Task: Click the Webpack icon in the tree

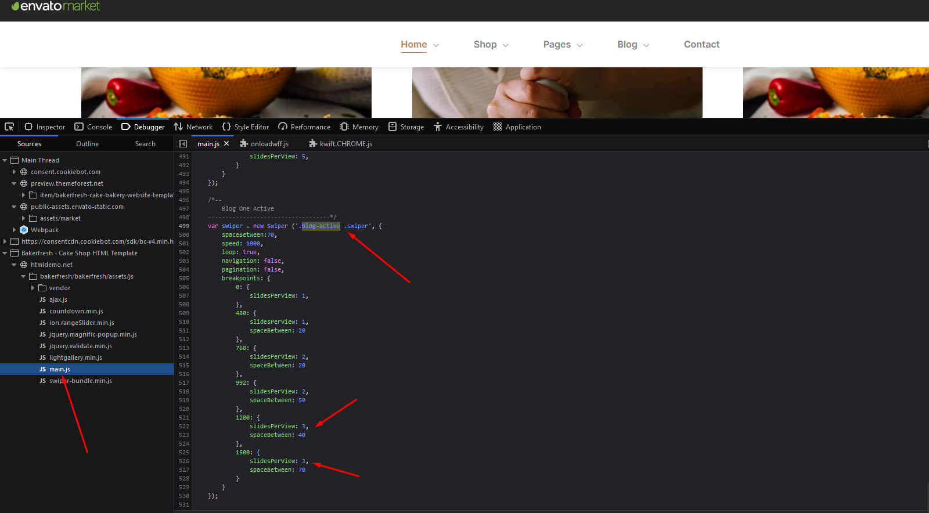Action: point(24,230)
